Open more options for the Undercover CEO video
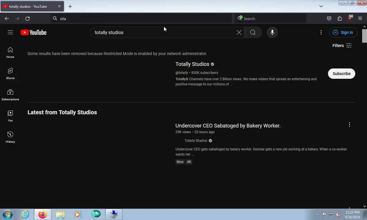The height and width of the screenshot is (220, 367). click(x=349, y=125)
